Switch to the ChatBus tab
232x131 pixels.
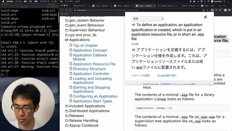pos(167,6)
